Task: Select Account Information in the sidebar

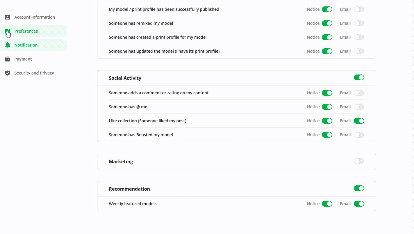Action: (35, 17)
